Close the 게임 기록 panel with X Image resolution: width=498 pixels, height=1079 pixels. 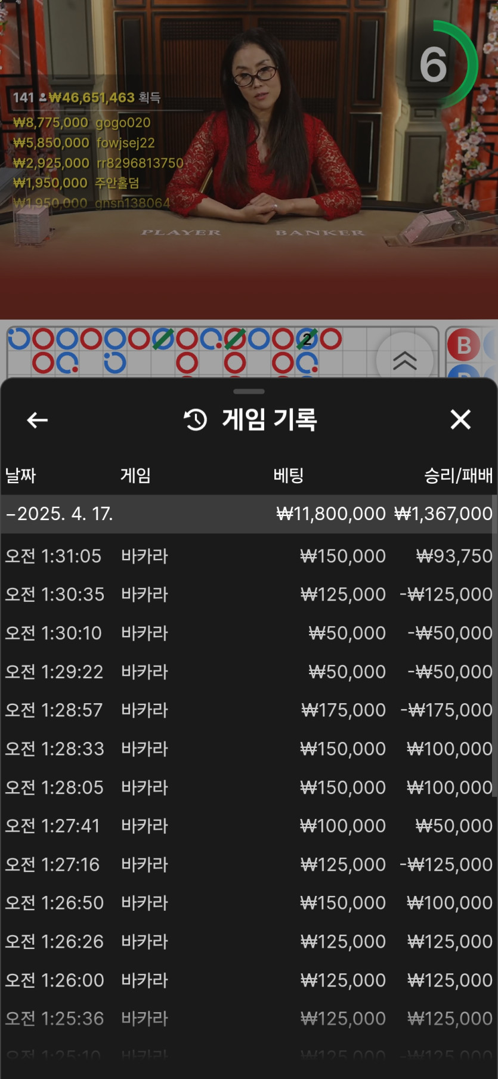click(460, 419)
